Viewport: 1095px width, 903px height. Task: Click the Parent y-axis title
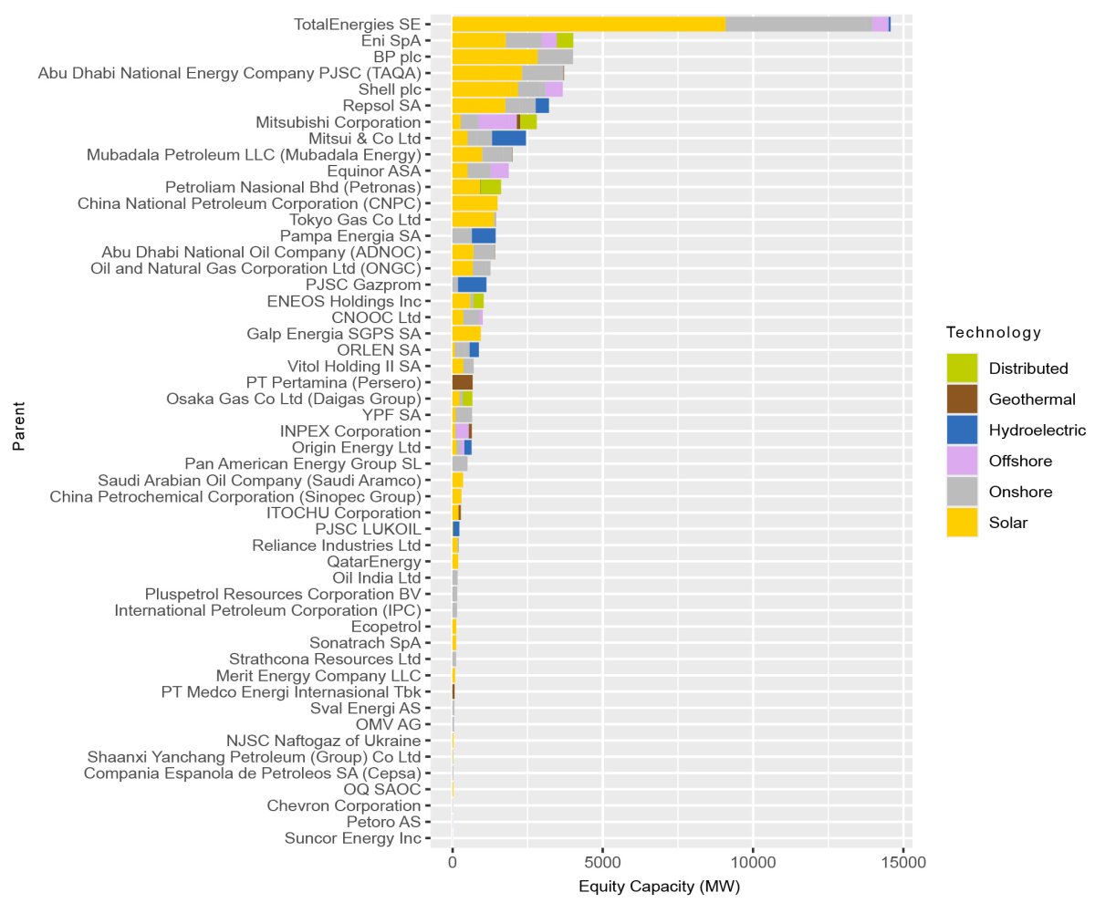[18, 431]
